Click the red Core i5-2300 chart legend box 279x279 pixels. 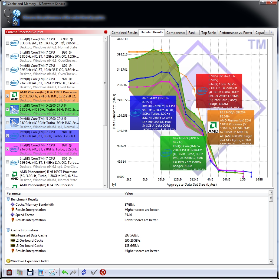219,91
